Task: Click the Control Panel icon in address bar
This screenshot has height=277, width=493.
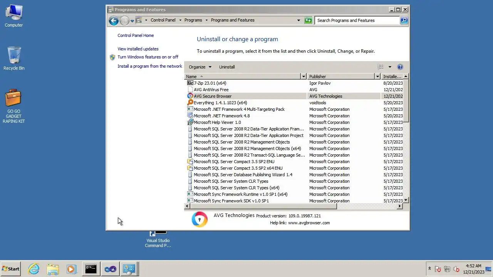Action: coord(139,20)
